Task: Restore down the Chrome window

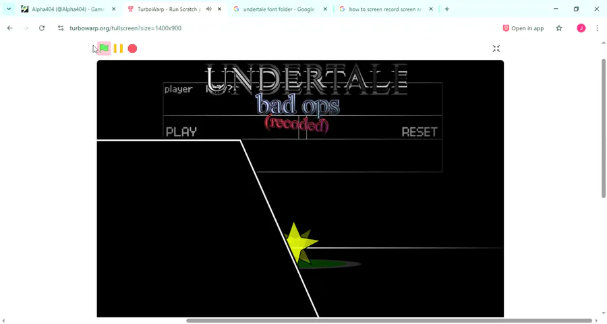Action: [x=576, y=9]
